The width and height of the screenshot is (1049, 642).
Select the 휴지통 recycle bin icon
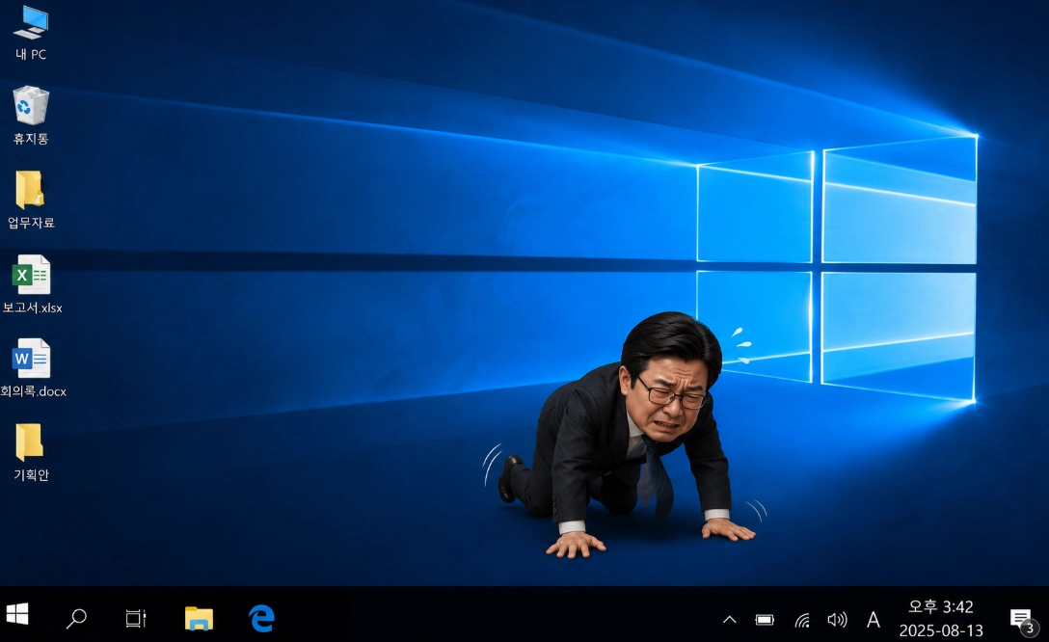click(31, 105)
